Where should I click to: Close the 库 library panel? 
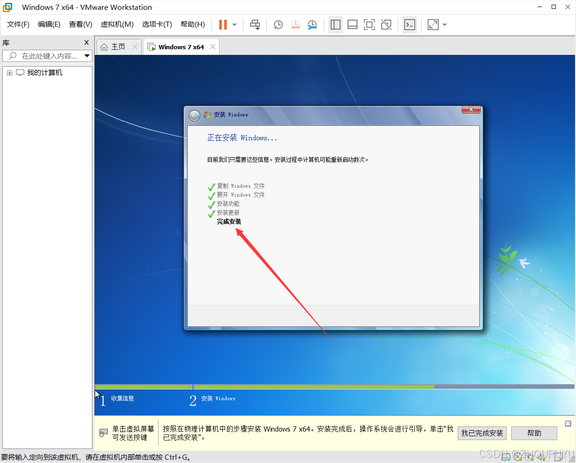tap(87, 43)
